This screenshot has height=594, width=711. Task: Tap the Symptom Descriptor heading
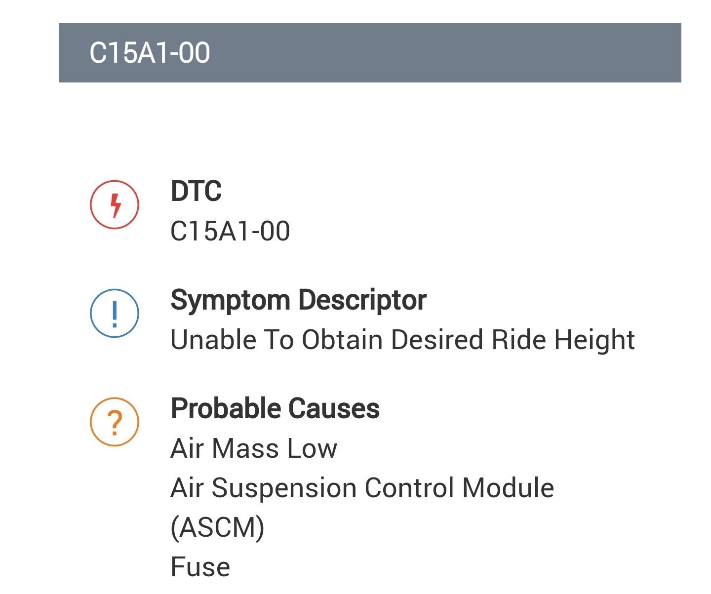coord(298,300)
